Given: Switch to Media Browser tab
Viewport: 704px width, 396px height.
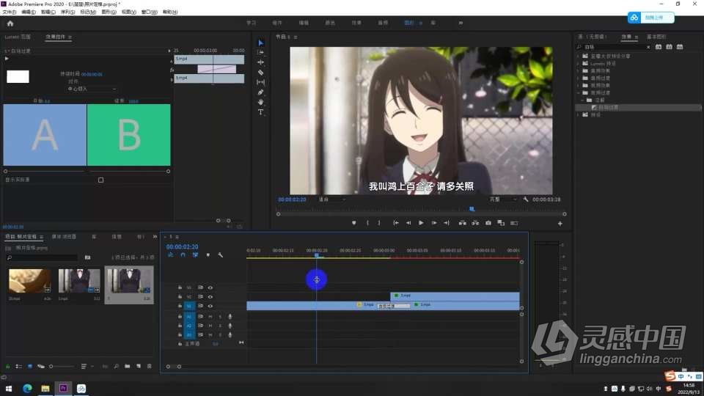Looking at the screenshot, I should pyautogui.click(x=64, y=237).
